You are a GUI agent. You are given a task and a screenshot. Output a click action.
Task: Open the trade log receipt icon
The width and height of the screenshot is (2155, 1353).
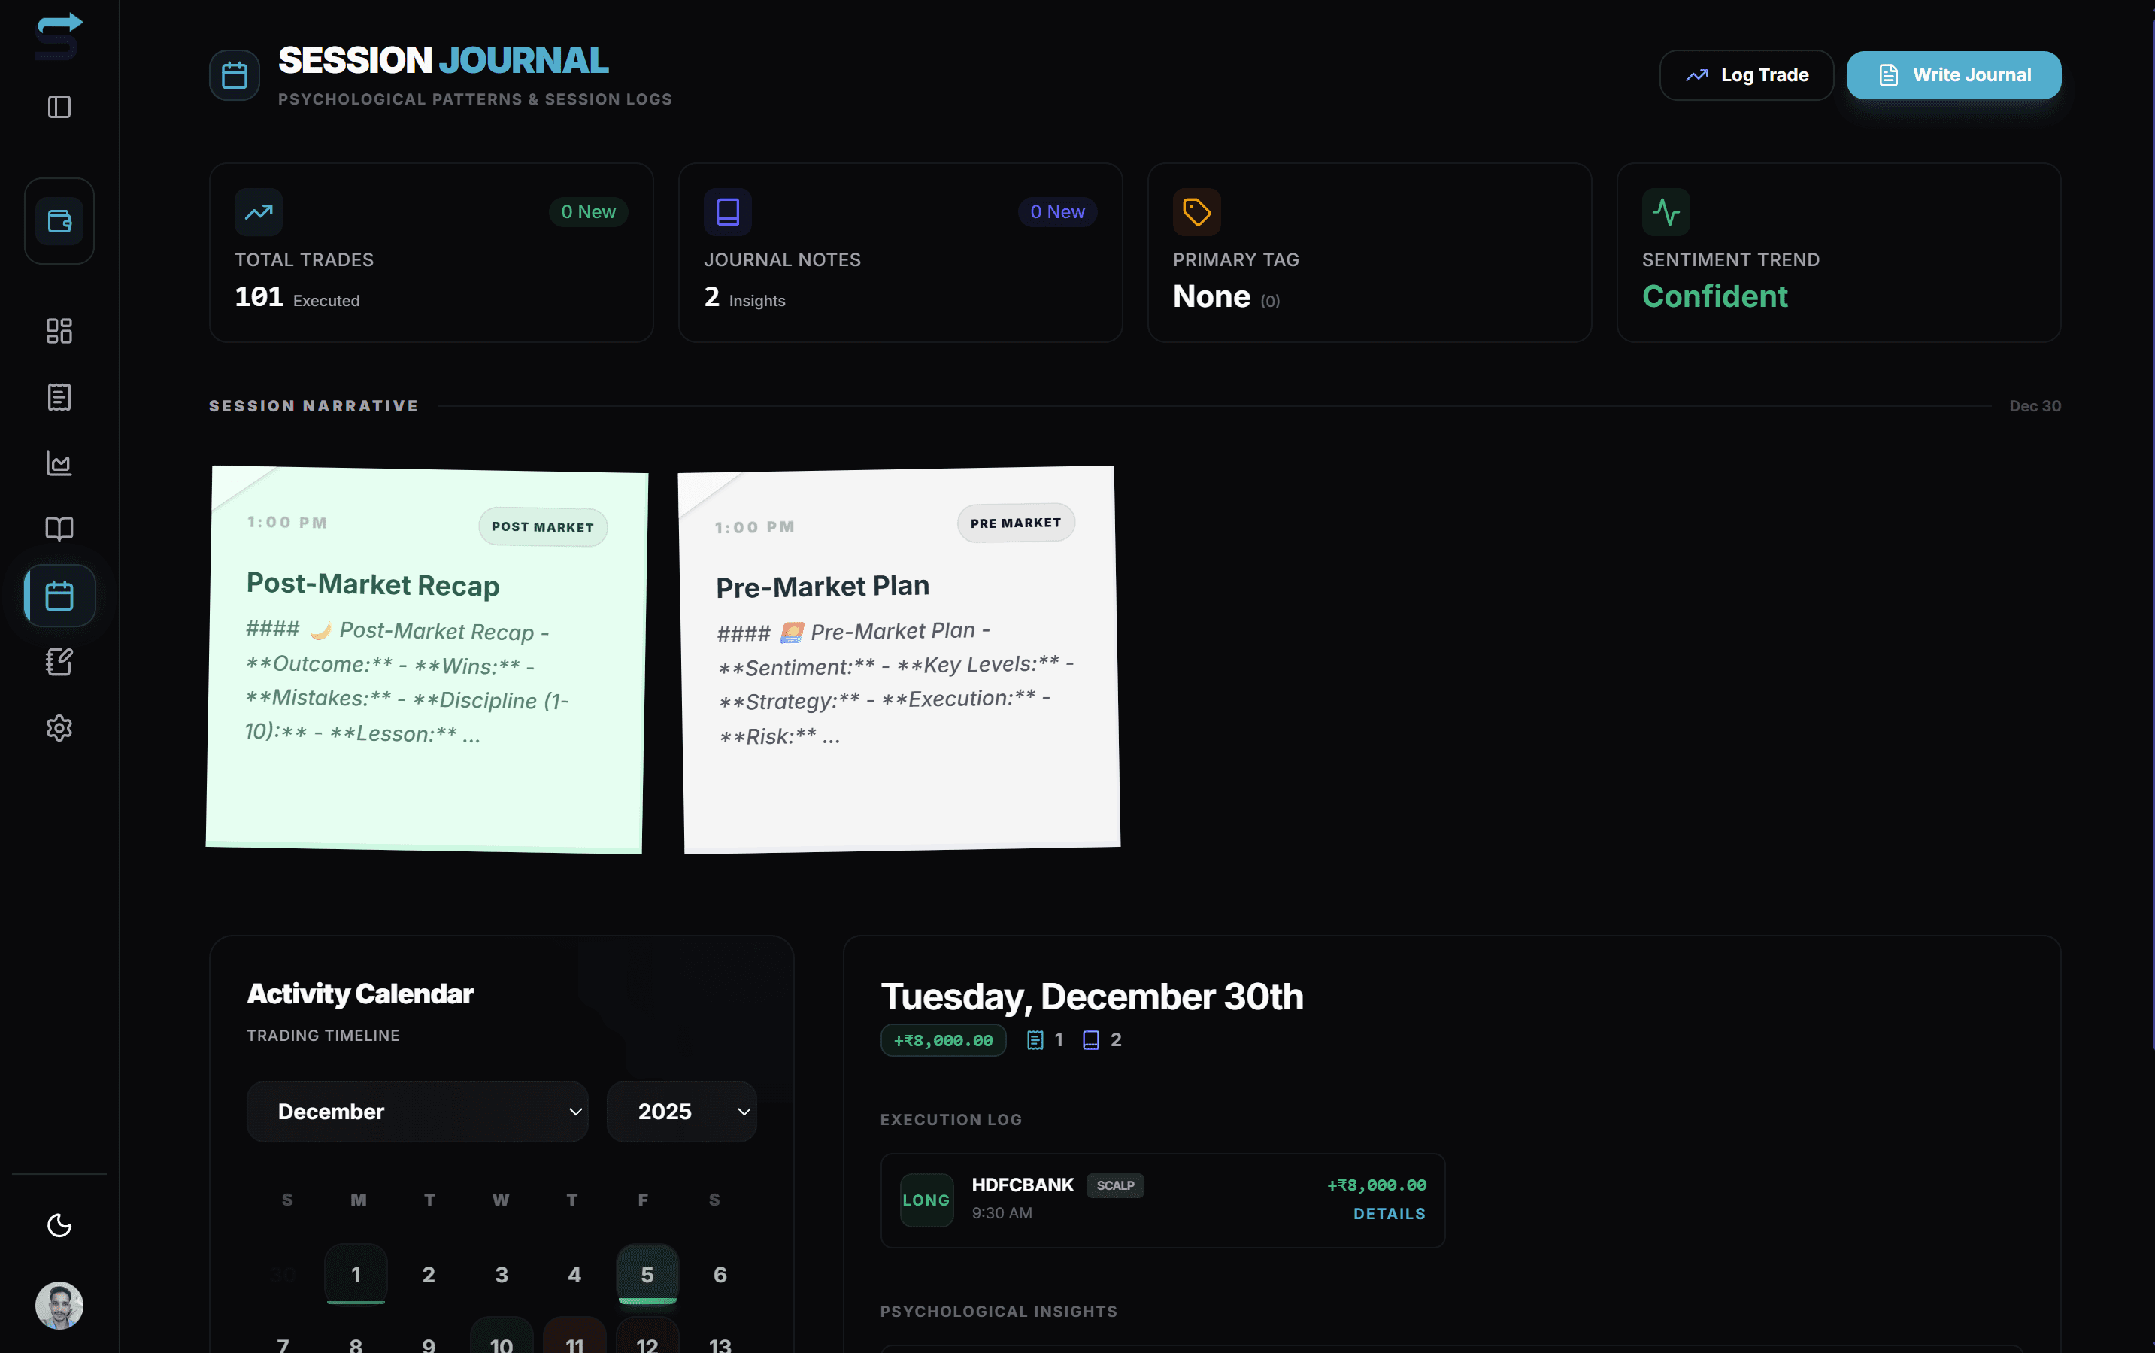58,396
